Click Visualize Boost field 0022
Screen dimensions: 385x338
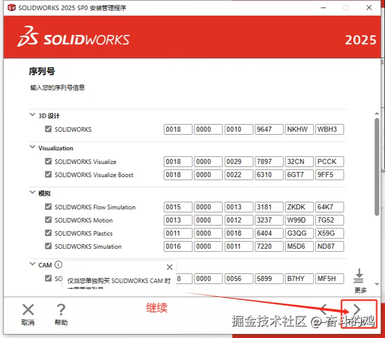239,175
